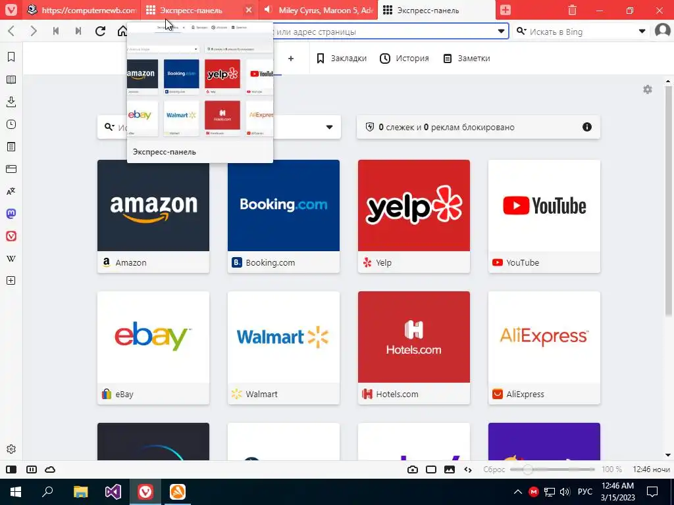The width and height of the screenshot is (674, 505).
Task: Open the Notes panel in sidebar
Action: (x=11, y=147)
